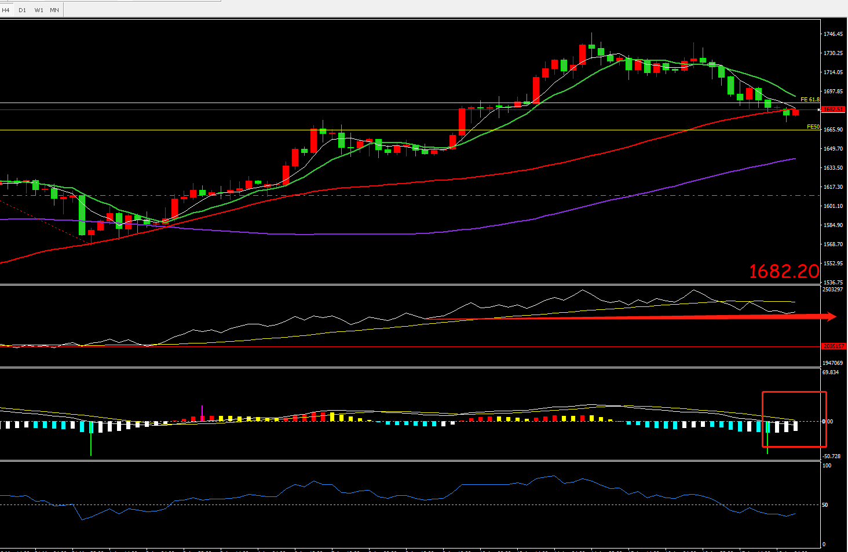This screenshot has height=552, width=848.
Task: Select the top edge of red rectangle annotation
Action: point(794,392)
